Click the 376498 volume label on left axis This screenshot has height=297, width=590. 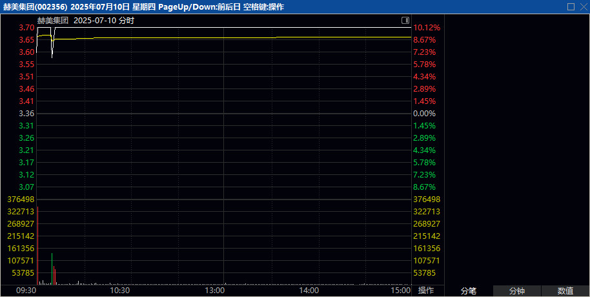(x=19, y=200)
